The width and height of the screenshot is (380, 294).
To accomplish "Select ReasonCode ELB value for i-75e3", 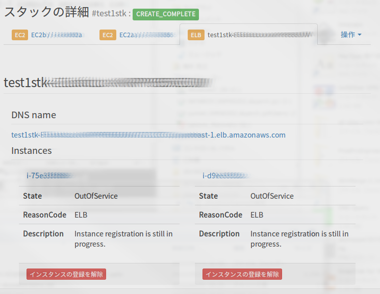I will (81, 215).
